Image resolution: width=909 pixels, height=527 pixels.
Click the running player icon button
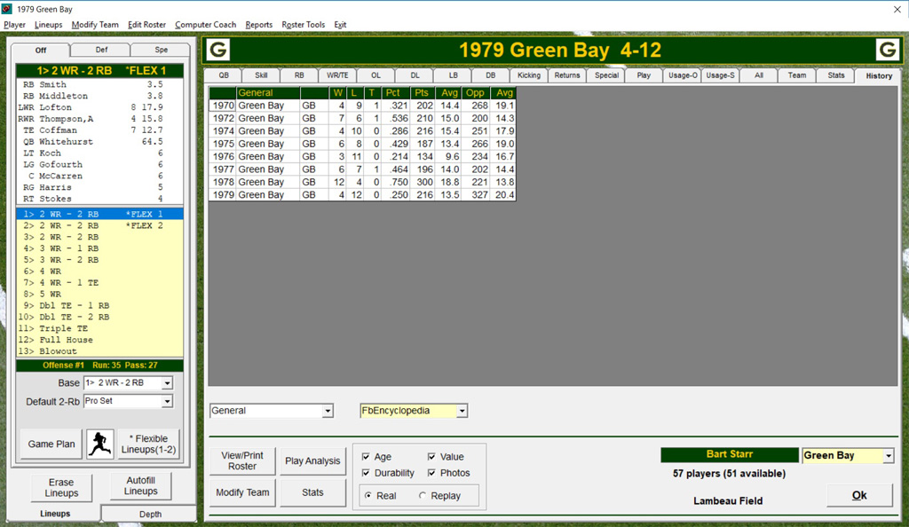tap(100, 444)
